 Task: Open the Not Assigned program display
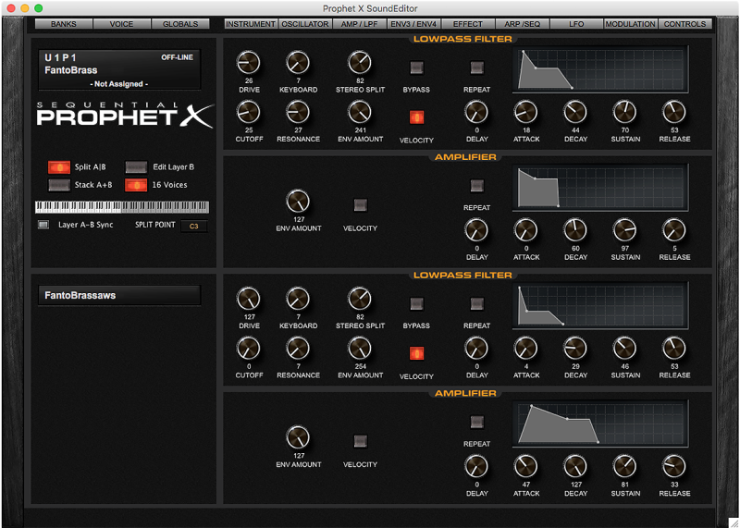pyautogui.click(x=117, y=84)
